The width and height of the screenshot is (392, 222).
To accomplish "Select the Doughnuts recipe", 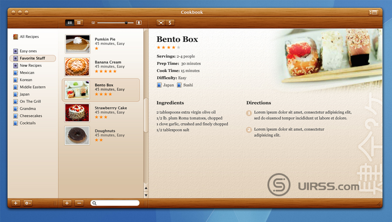I will coord(101,135).
